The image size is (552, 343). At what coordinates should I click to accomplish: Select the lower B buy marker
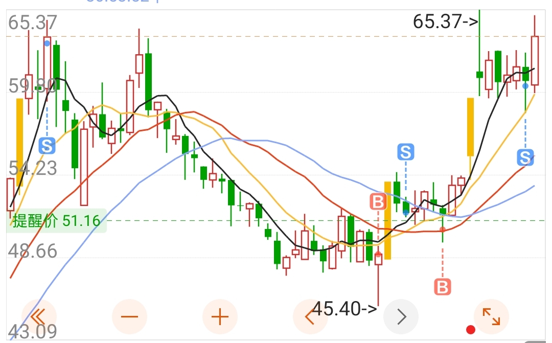[x=443, y=287]
